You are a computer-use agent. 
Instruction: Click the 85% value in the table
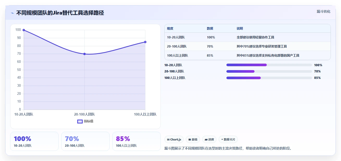210,56
